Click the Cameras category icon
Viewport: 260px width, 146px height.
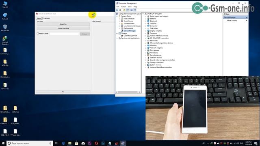[148, 24]
